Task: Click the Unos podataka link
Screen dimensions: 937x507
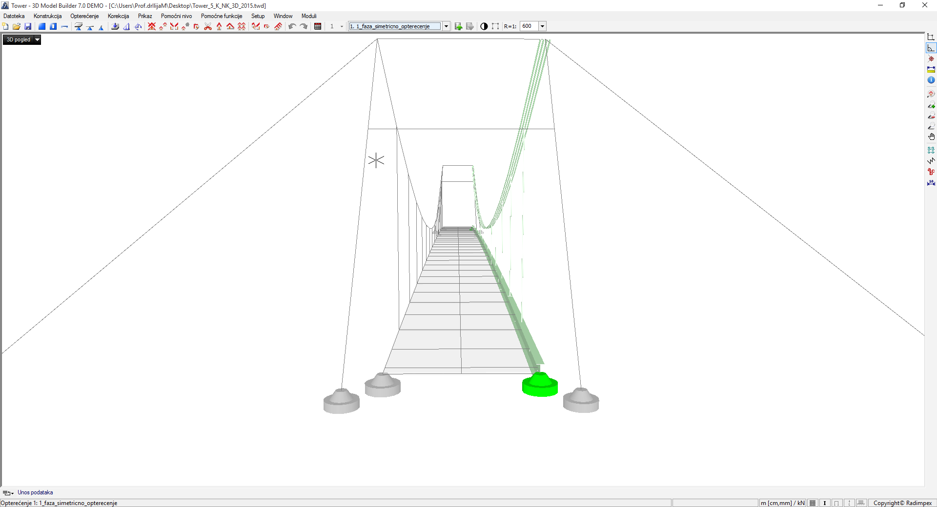Action: (35, 492)
